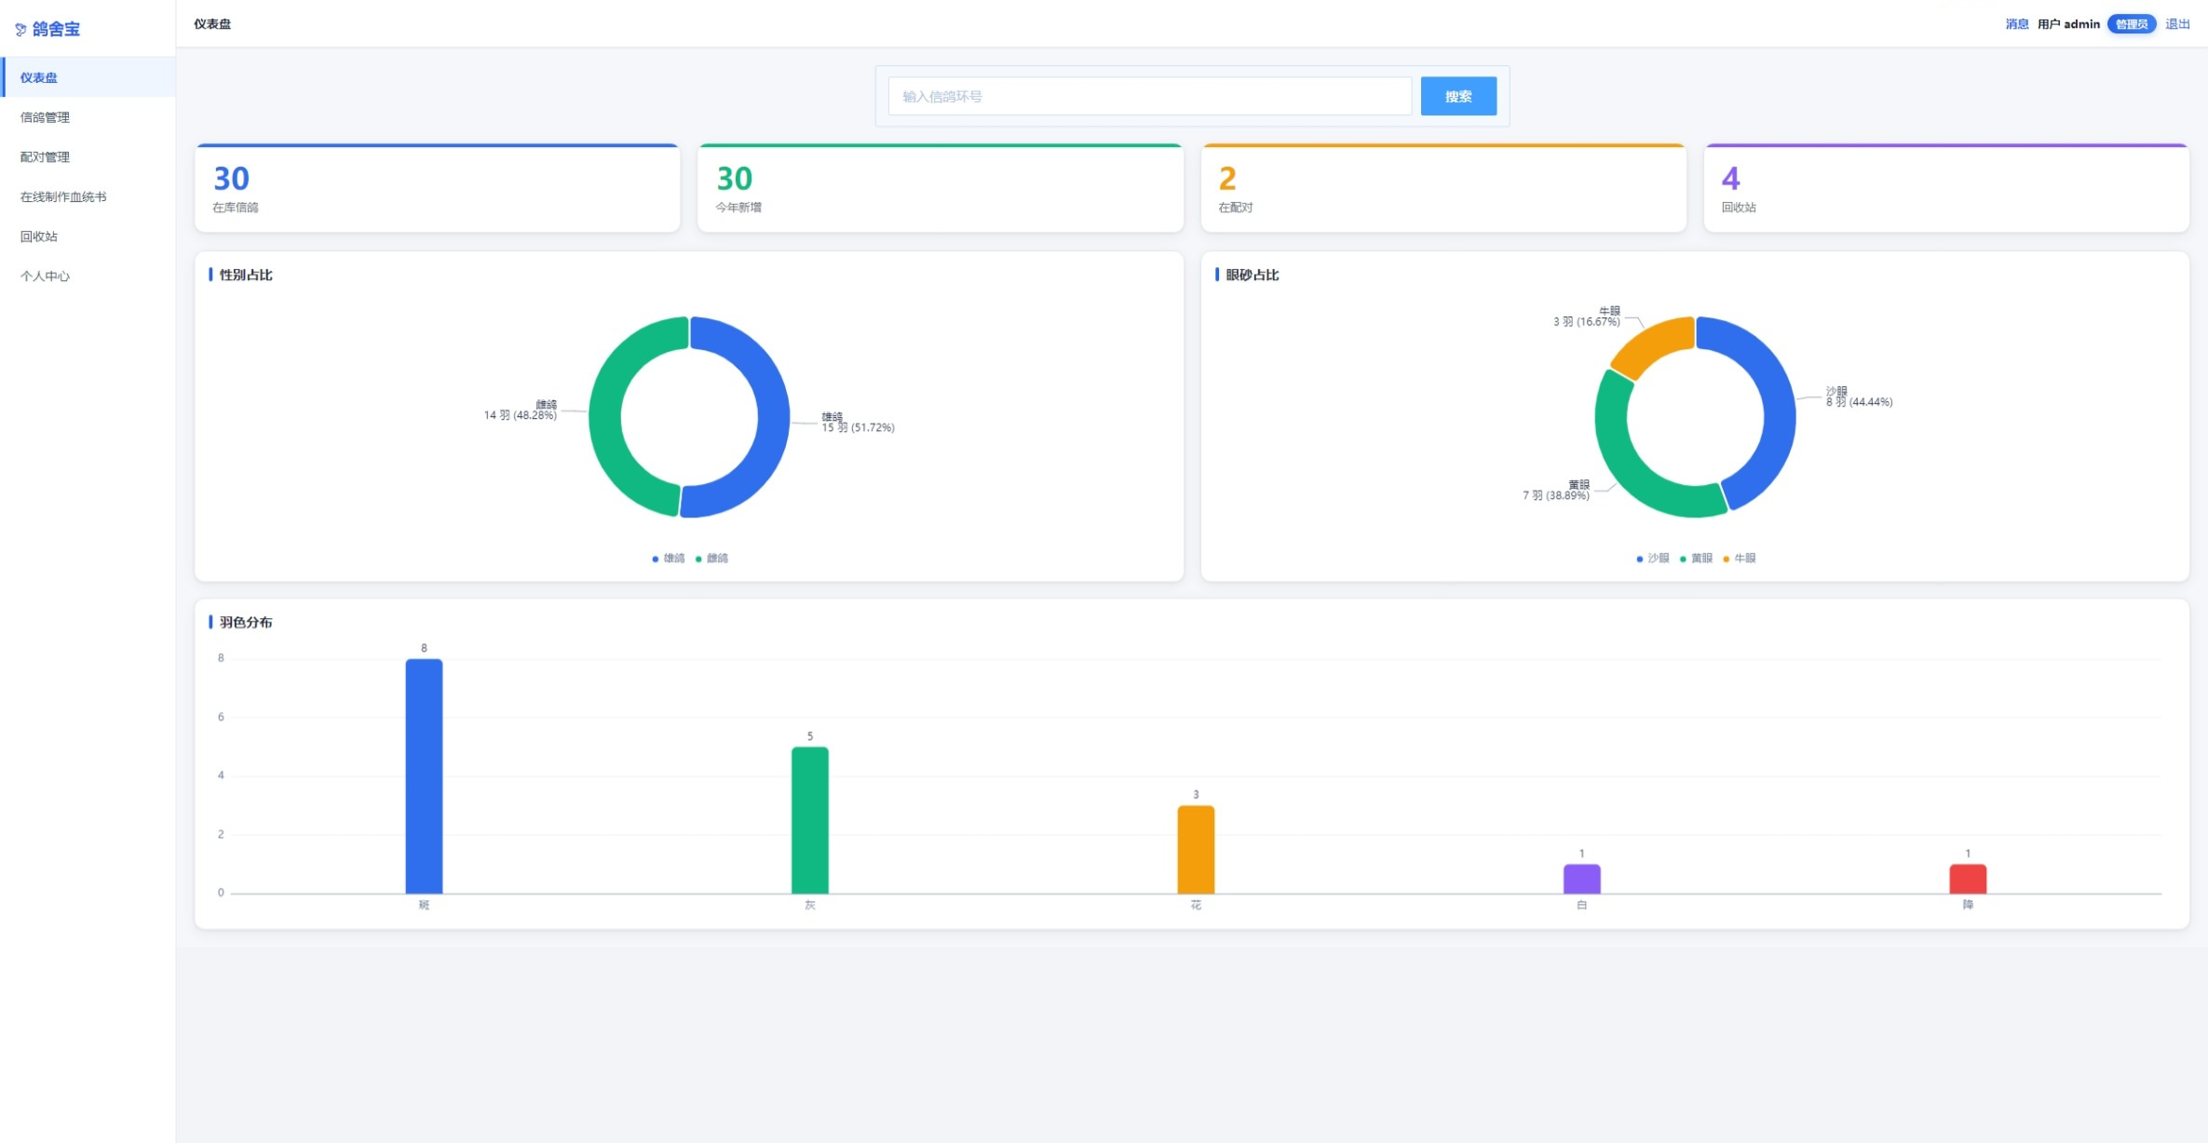Toggle 雄鸽 legend in 性别占比 chart
2208x1143 pixels.
669,558
